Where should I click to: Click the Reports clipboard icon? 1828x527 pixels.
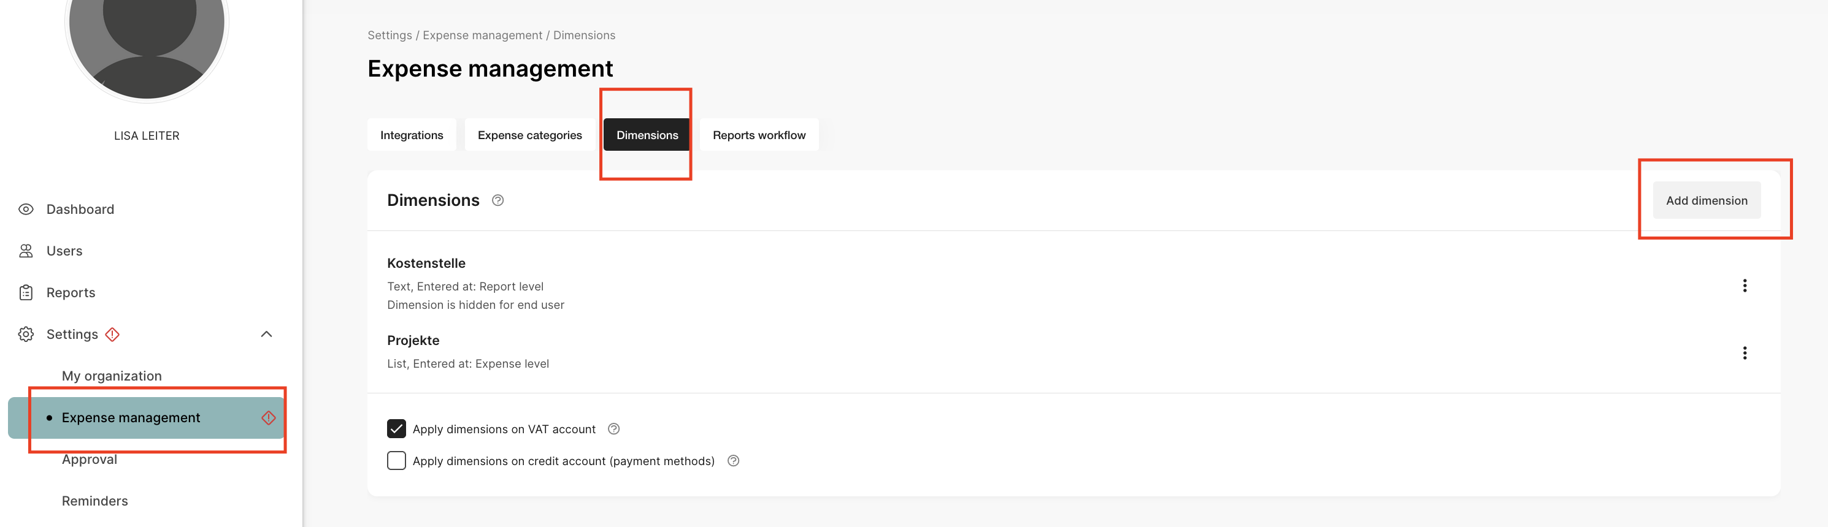pos(26,292)
